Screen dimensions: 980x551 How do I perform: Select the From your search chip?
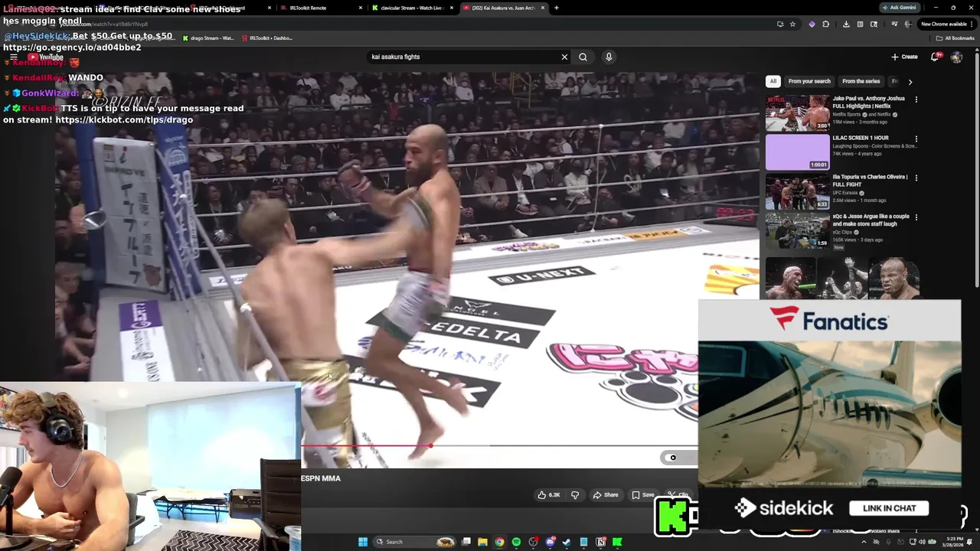[809, 81]
